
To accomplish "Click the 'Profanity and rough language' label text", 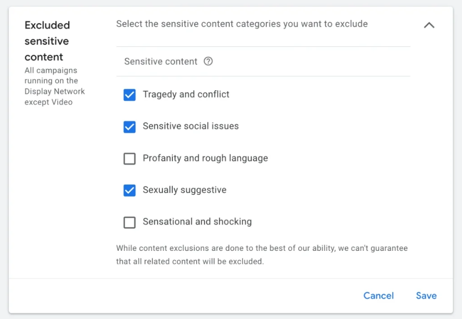I will tap(205, 158).
